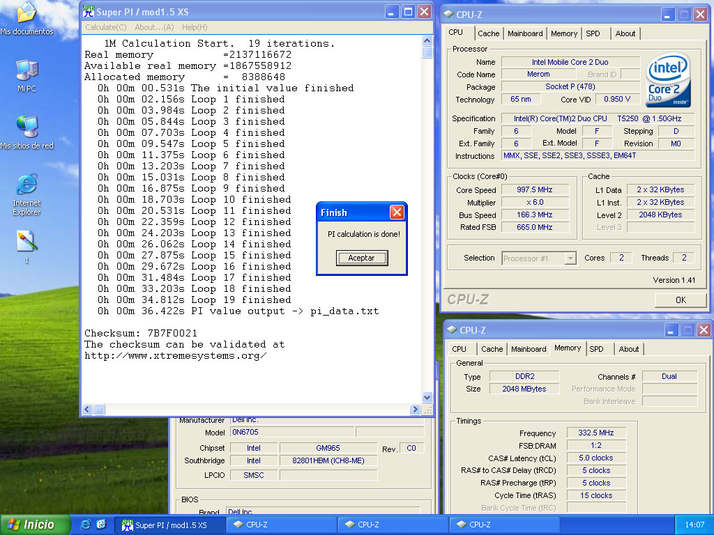Screen dimensions: 714x535
Task: Click the Intel Mobile Core 2 Duo name field
Action: point(570,62)
